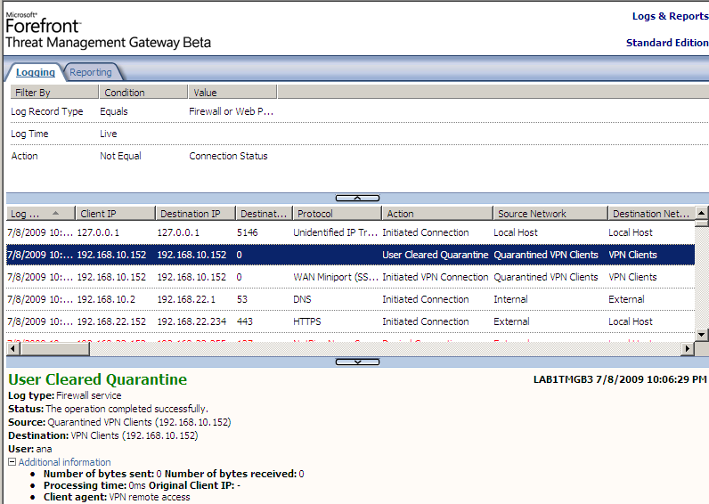This screenshot has width=709, height=504.
Task: Click the 'User: ana' detail line
Action: [30, 450]
